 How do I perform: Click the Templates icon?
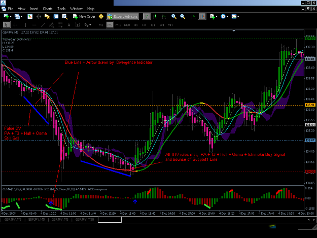(x=234, y=17)
